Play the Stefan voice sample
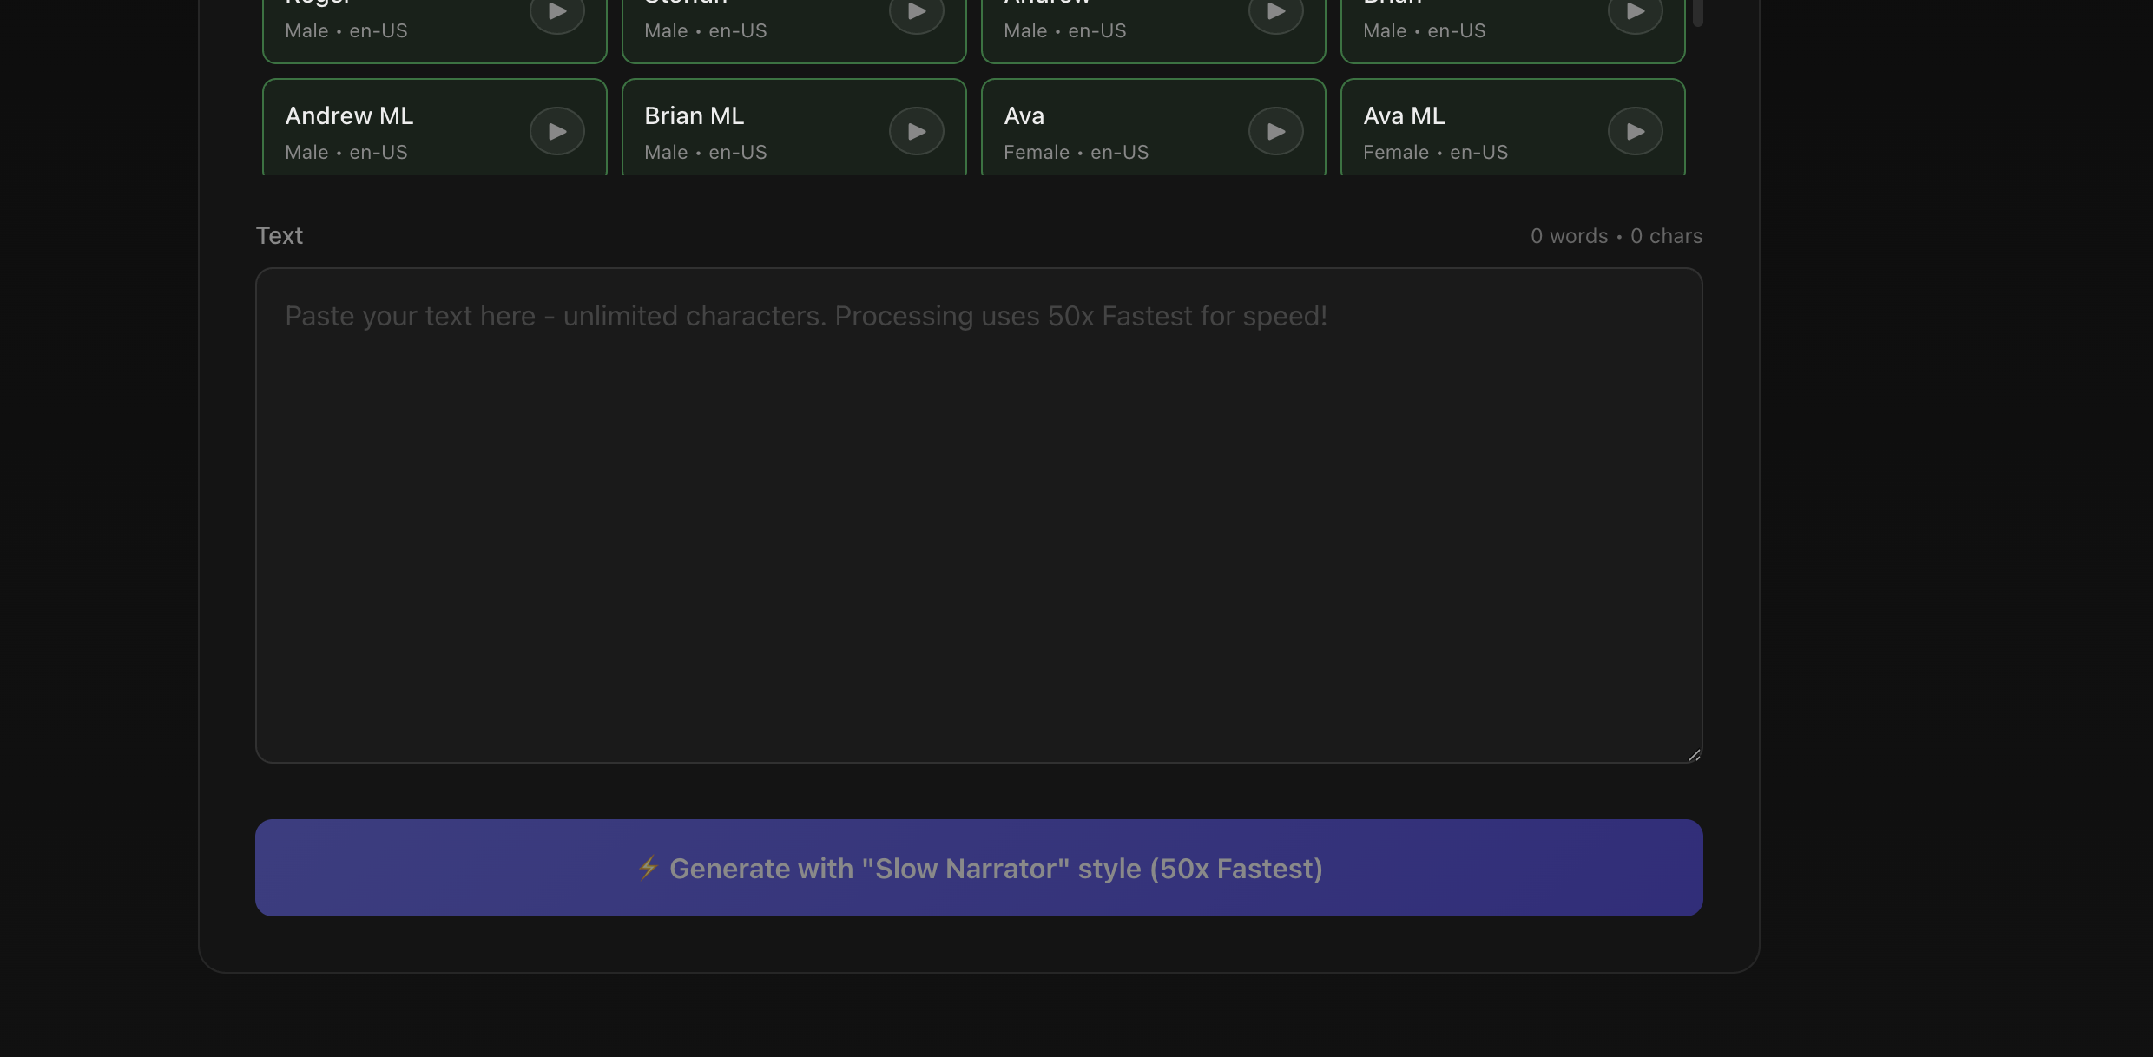Image resolution: width=2153 pixels, height=1057 pixels. click(x=916, y=11)
